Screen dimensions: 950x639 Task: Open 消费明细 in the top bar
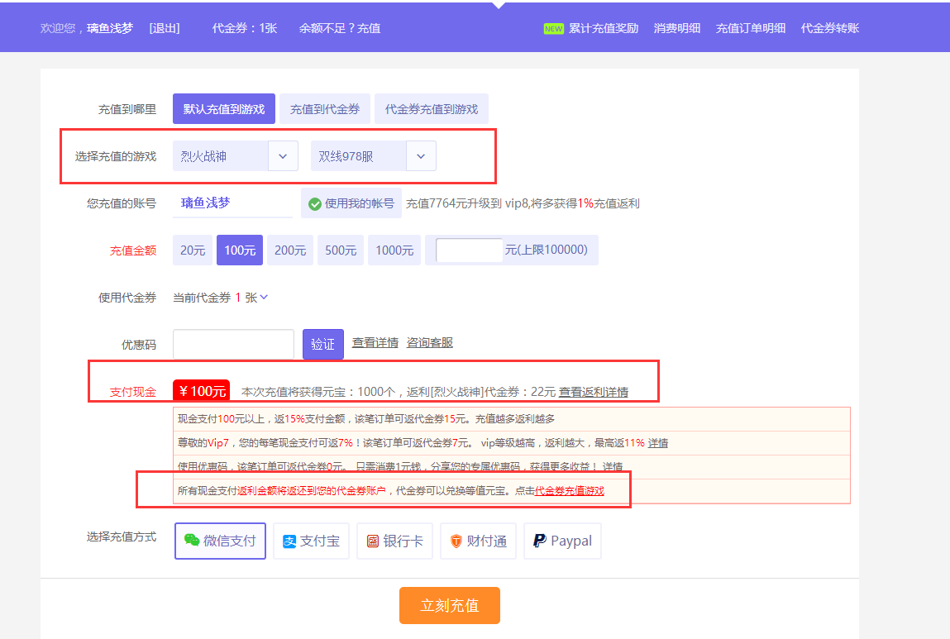pyautogui.click(x=676, y=28)
